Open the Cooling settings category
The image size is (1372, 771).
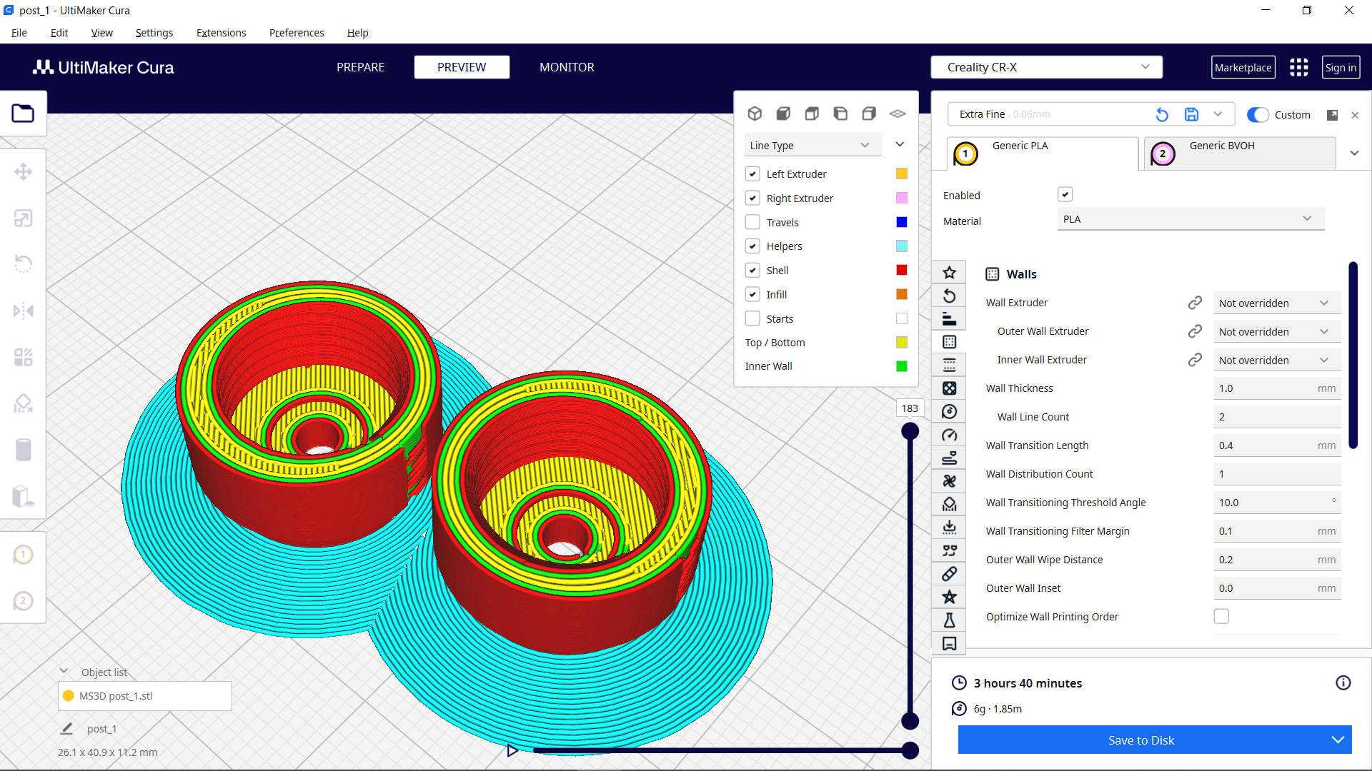tap(949, 480)
